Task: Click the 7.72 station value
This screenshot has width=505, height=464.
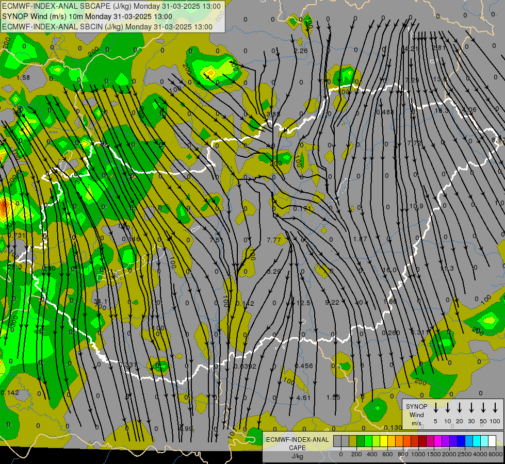Action: (x=414, y=143)
